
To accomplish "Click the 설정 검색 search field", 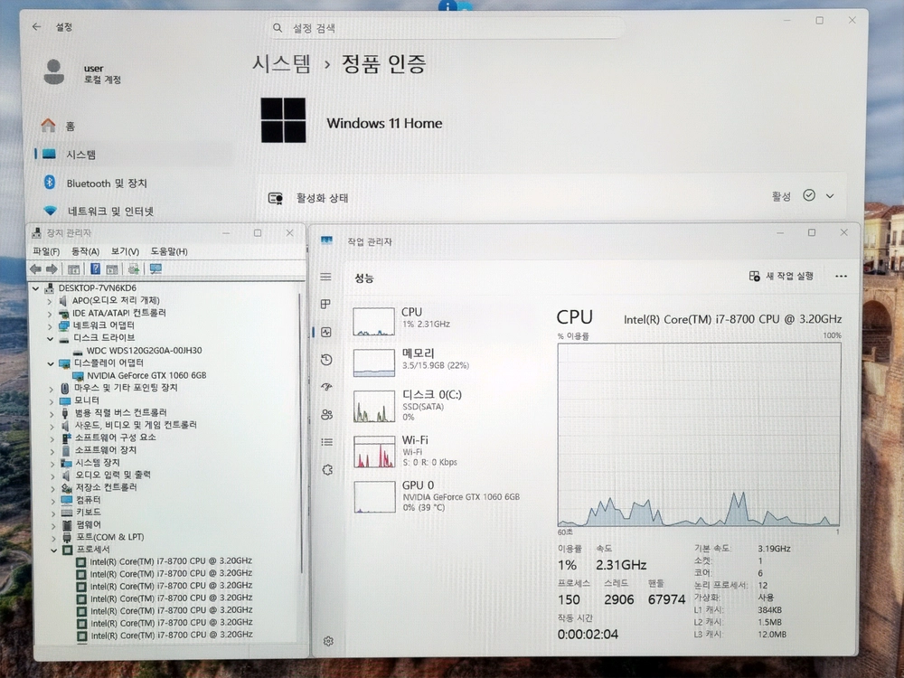I will pos(445,28).
